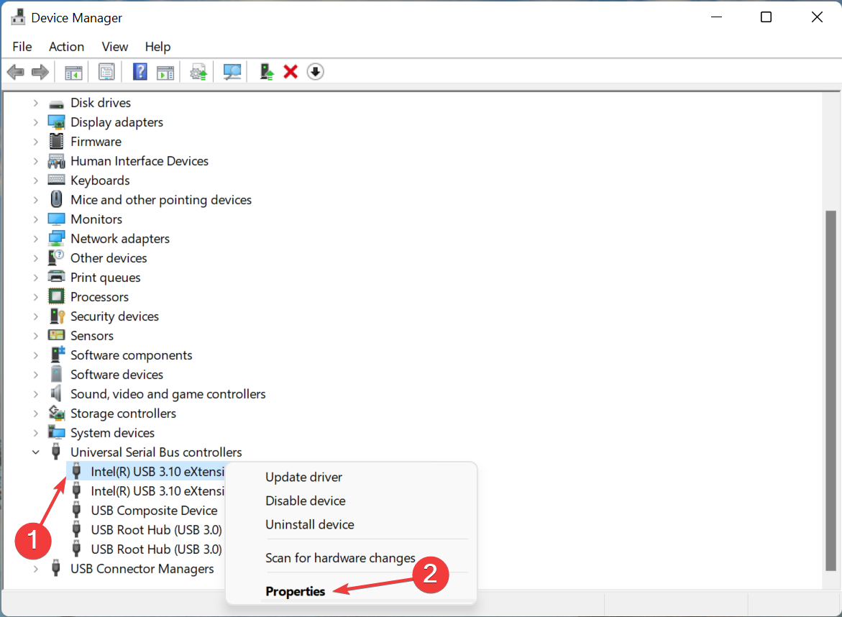Expand the Display adapters node
The width and height of the screenshot is (842, 617).
click(35, 122)
